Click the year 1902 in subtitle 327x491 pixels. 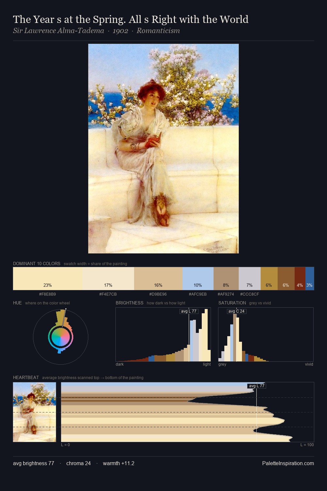point(120,31)
